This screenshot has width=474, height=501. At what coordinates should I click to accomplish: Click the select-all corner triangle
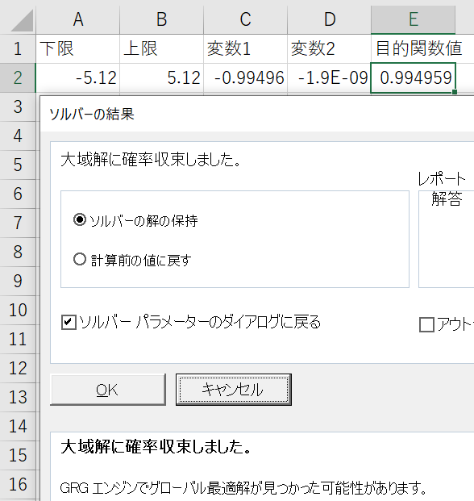coord(22,20)
